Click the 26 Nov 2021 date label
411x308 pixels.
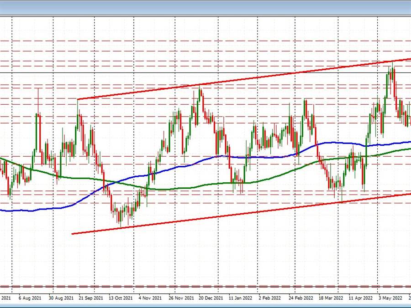pos(181,298)
